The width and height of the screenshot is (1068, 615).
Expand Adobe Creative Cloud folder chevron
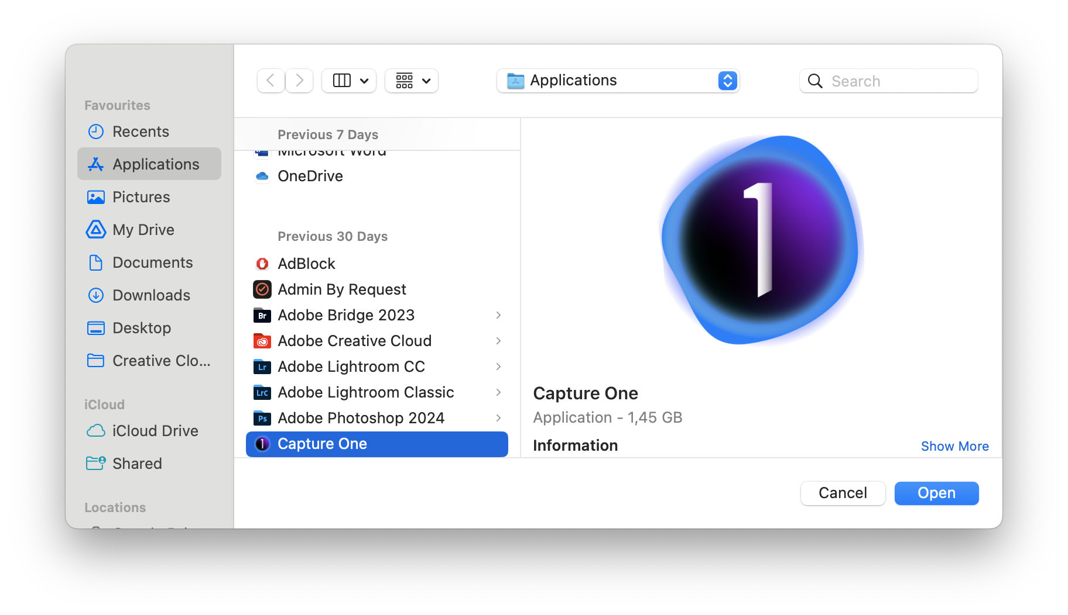coord(498,341)
